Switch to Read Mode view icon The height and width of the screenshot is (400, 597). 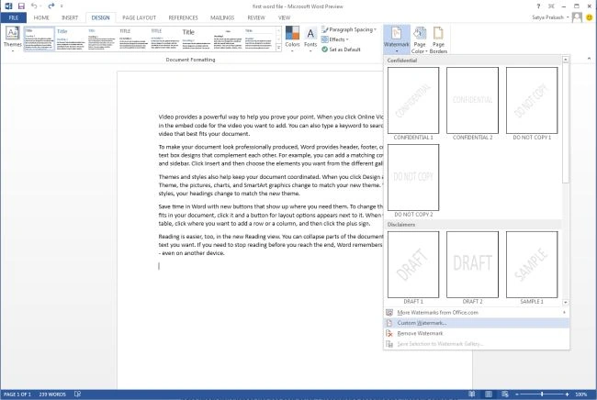tap(472, 394)
